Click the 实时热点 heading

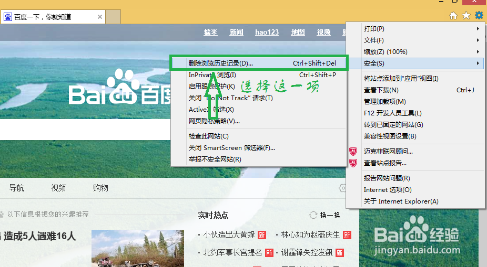coord(213,215)
